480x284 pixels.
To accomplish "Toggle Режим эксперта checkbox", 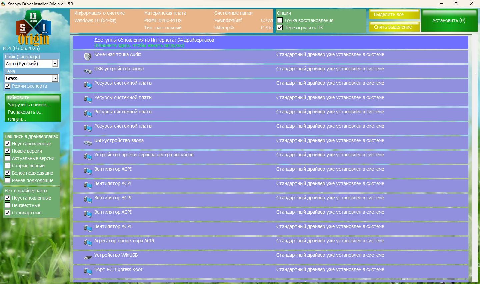I will pyautogui.click(x=8, y=86).
